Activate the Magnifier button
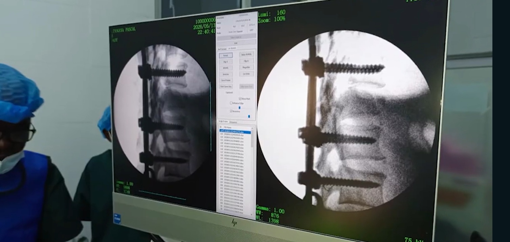The image size is (510, 242). (246, 68)
